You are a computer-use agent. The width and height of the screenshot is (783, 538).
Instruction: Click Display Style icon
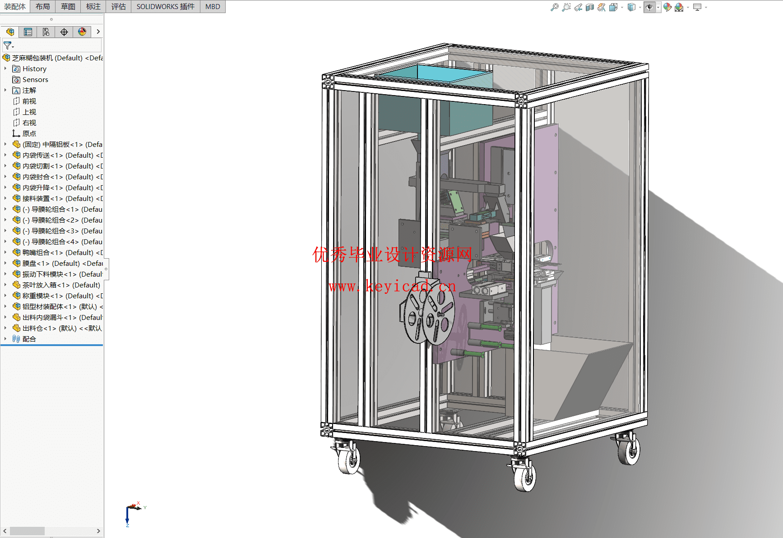(631, 7)
